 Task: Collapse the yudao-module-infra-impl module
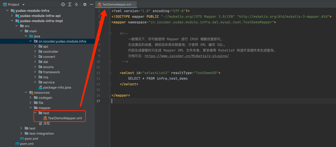pyautogui.click(x=12, y=21)
